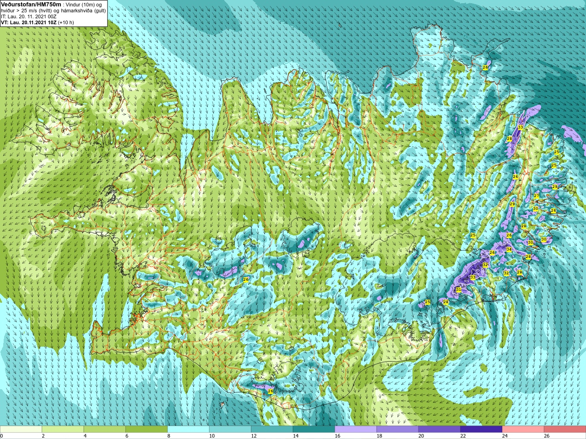The image size is (586, 439).
Task: Click the 4 tick label on the color scale
Action: coord(85,436)
